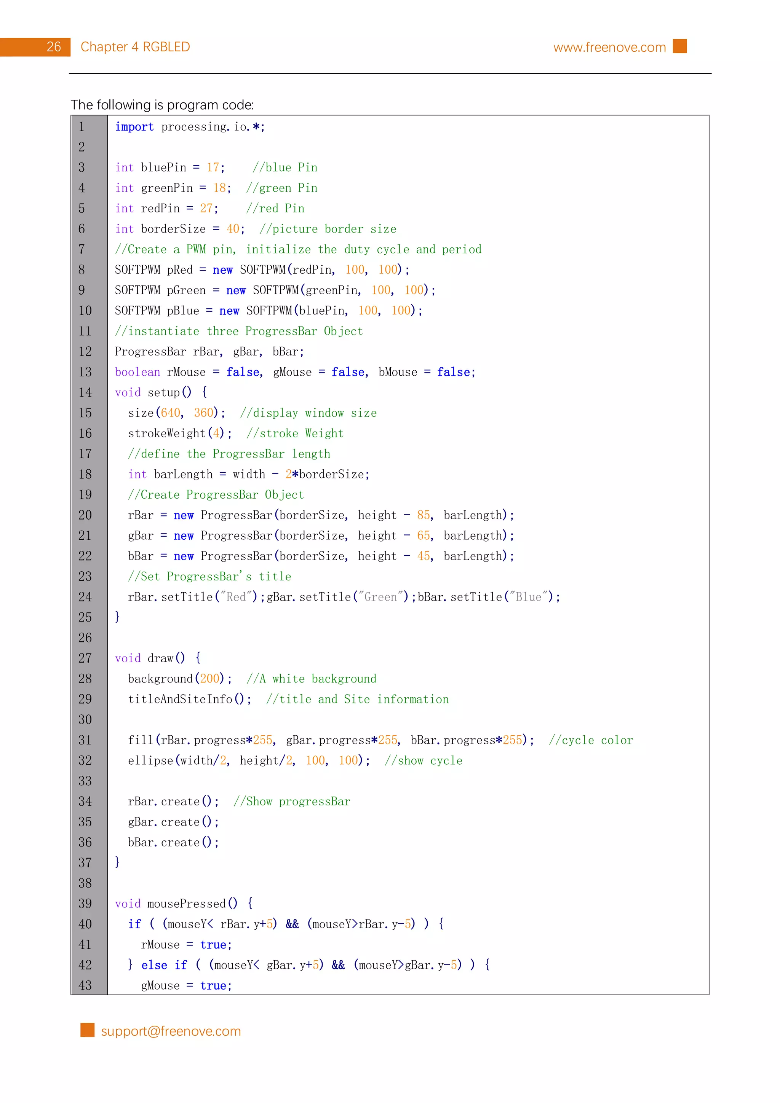Select line 'gBar.create();'
Viewport: 780px width, 1103px height.
point(174,822)
